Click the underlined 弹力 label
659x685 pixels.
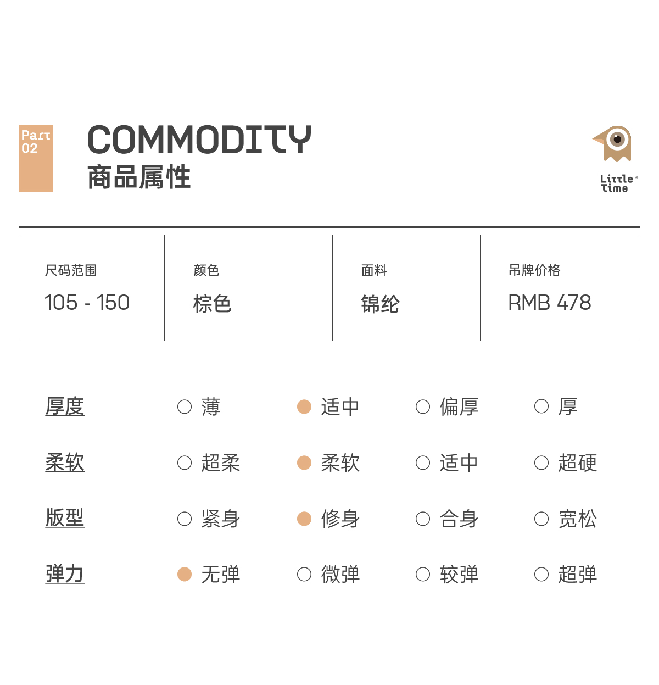pyautogui.click(x=65, y=575)
